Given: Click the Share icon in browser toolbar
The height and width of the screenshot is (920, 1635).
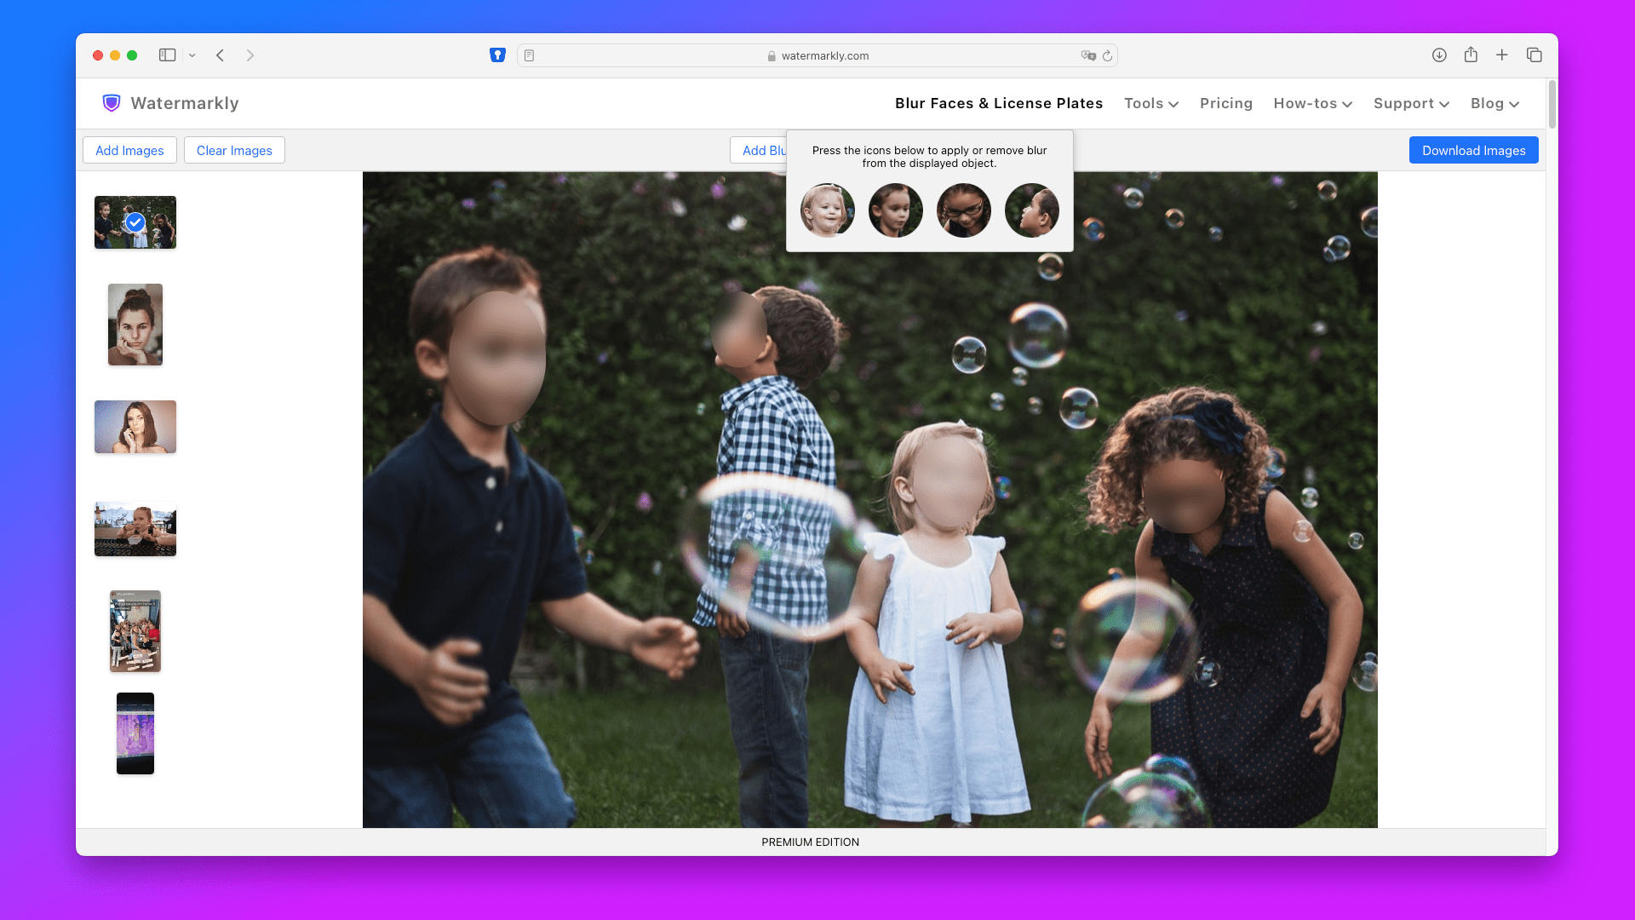Looking at the screenshot, I should (1471, 55).
